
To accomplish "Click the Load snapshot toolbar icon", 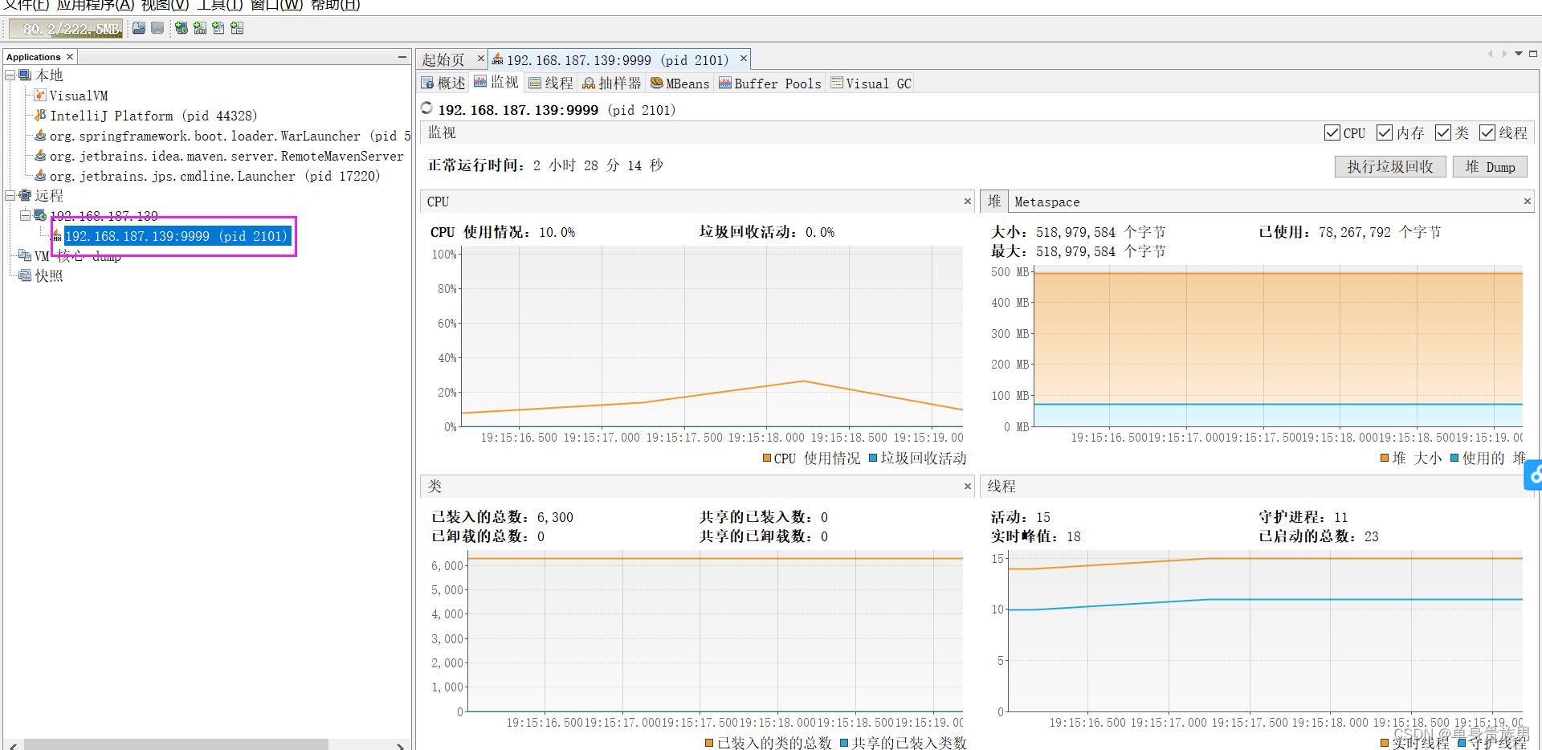I will point(139,28).
